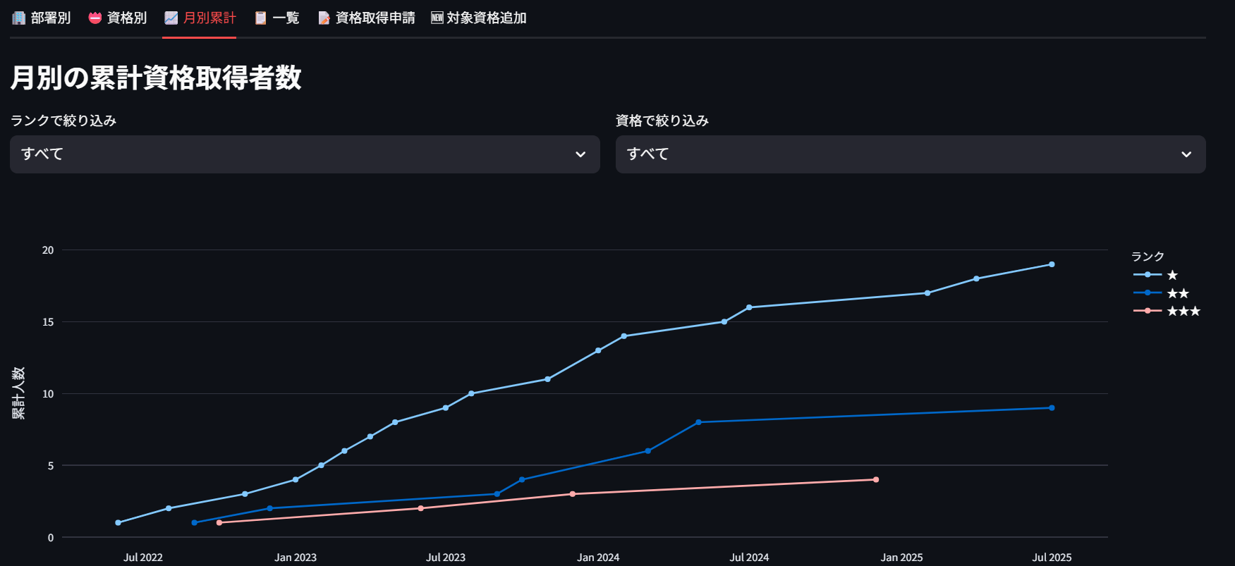
Task: Go to the 資格取得申請 tab
Action: [366, 18]
